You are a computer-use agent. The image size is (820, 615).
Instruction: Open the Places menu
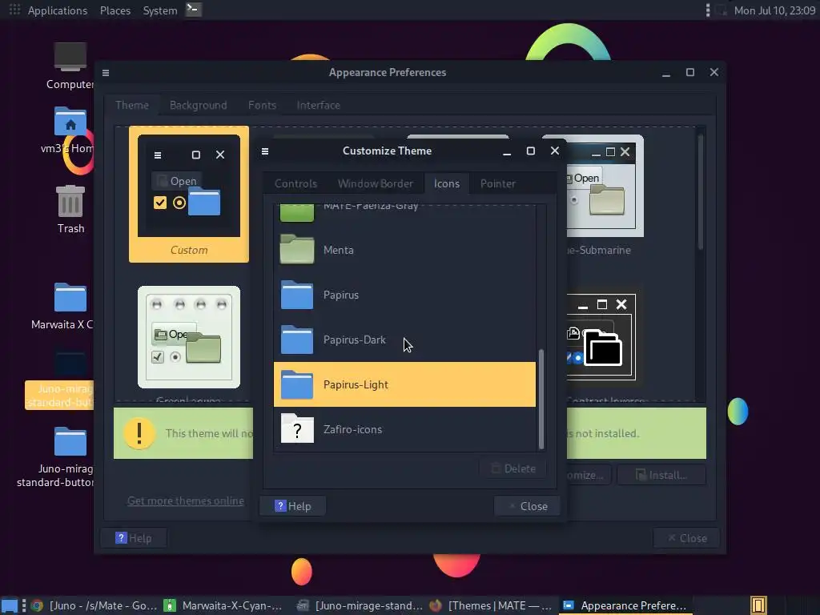point(115,10)
